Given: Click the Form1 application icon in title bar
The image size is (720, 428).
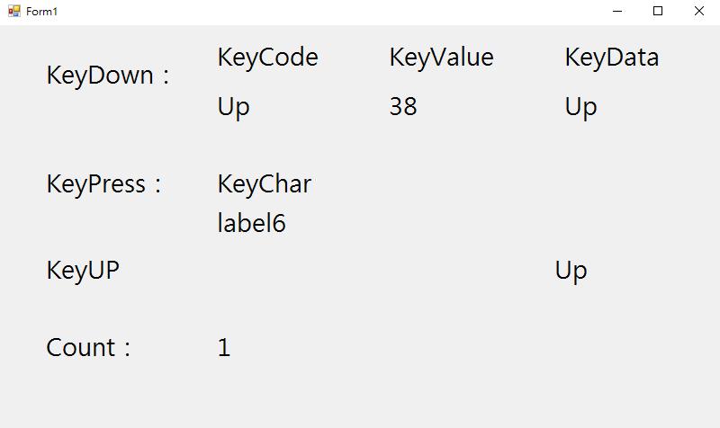Looking at the screenshot, I should tap(13, 11).
